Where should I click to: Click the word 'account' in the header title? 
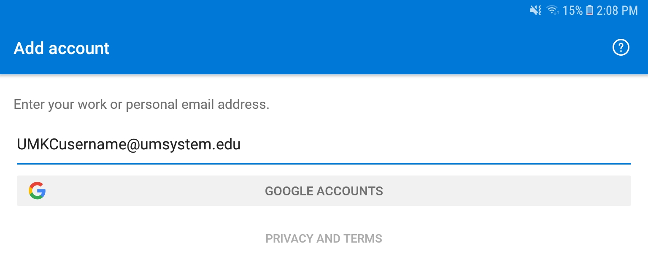pyautogui.click(x=79, y=48)
